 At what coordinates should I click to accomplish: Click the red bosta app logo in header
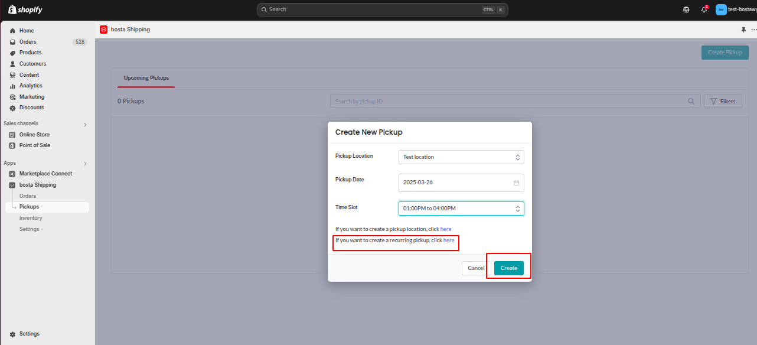click(x=103, y=30)
